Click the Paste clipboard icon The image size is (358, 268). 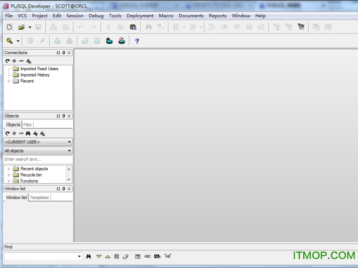(133, 27)
